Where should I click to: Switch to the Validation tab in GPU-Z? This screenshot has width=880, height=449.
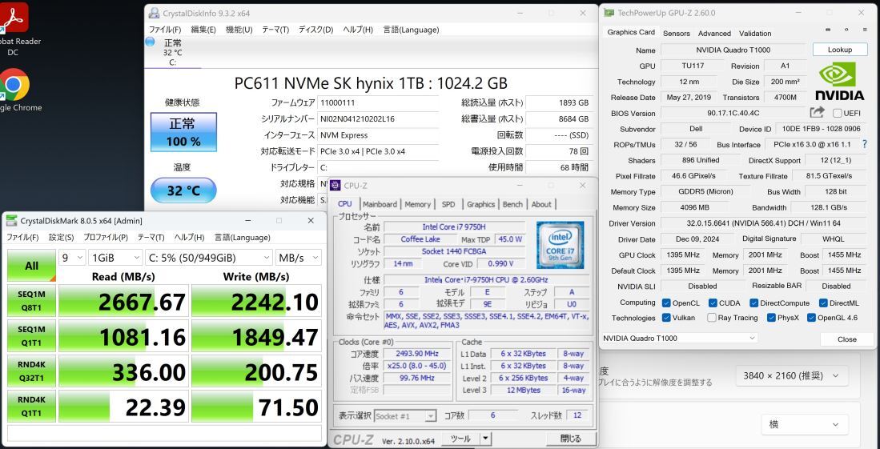click(x=755, y=33)
